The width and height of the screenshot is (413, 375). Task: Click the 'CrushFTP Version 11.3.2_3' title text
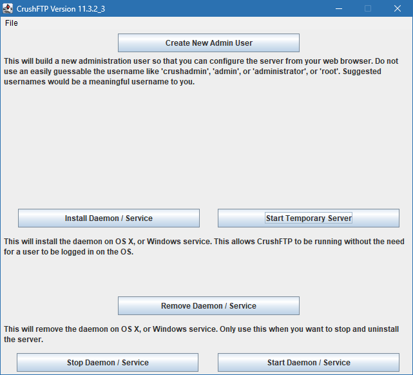tap(61, 9)
